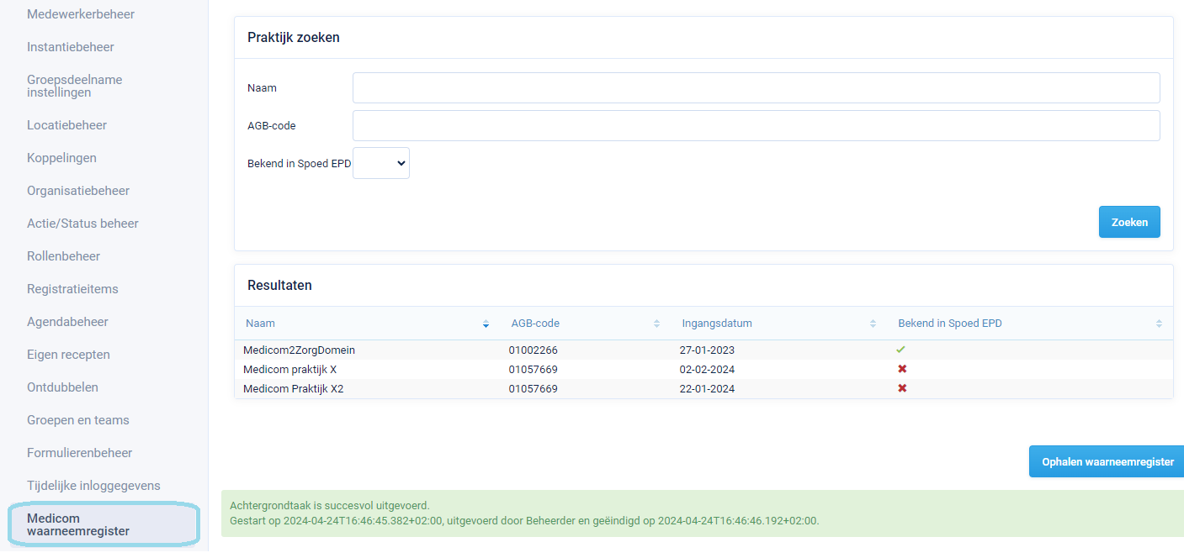
Task: Open Rollenbeheer menu item
Action: click(63, 256)
